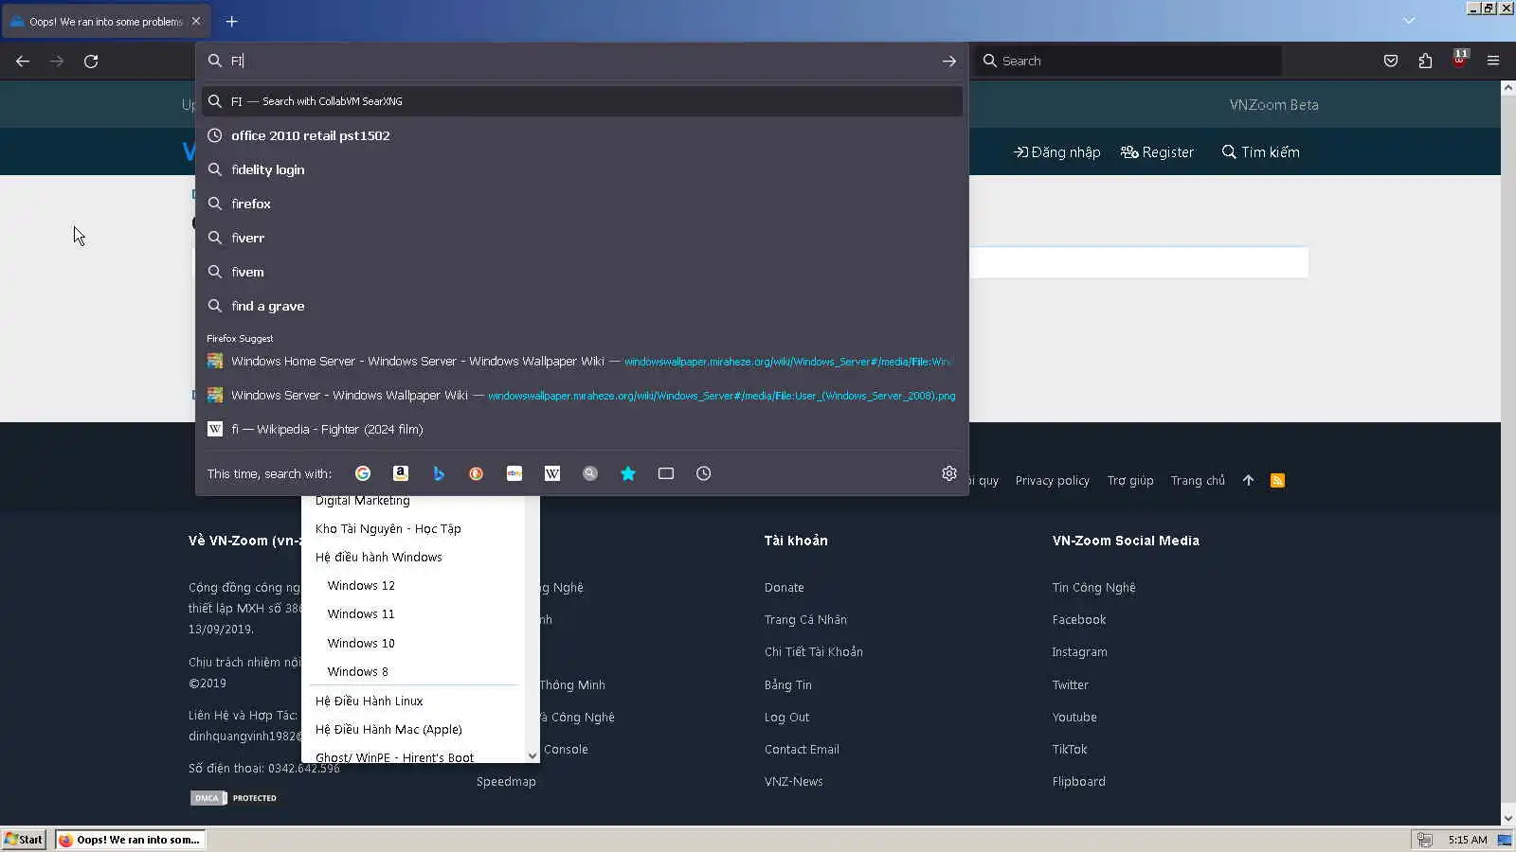Close the 'Oops! We ran into some problems' tab
The image size is (1516, 852).
coord(196,21)
